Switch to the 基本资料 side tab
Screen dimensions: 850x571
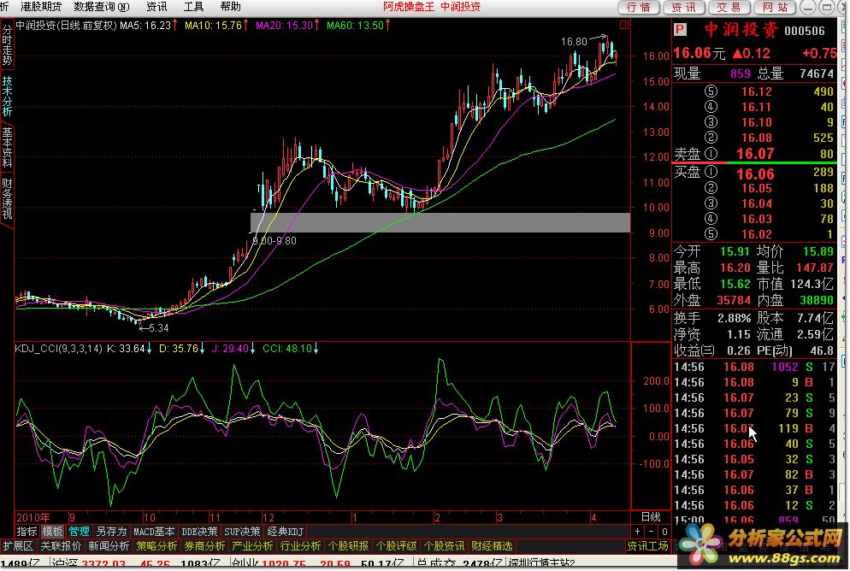[x=7, y=147]
